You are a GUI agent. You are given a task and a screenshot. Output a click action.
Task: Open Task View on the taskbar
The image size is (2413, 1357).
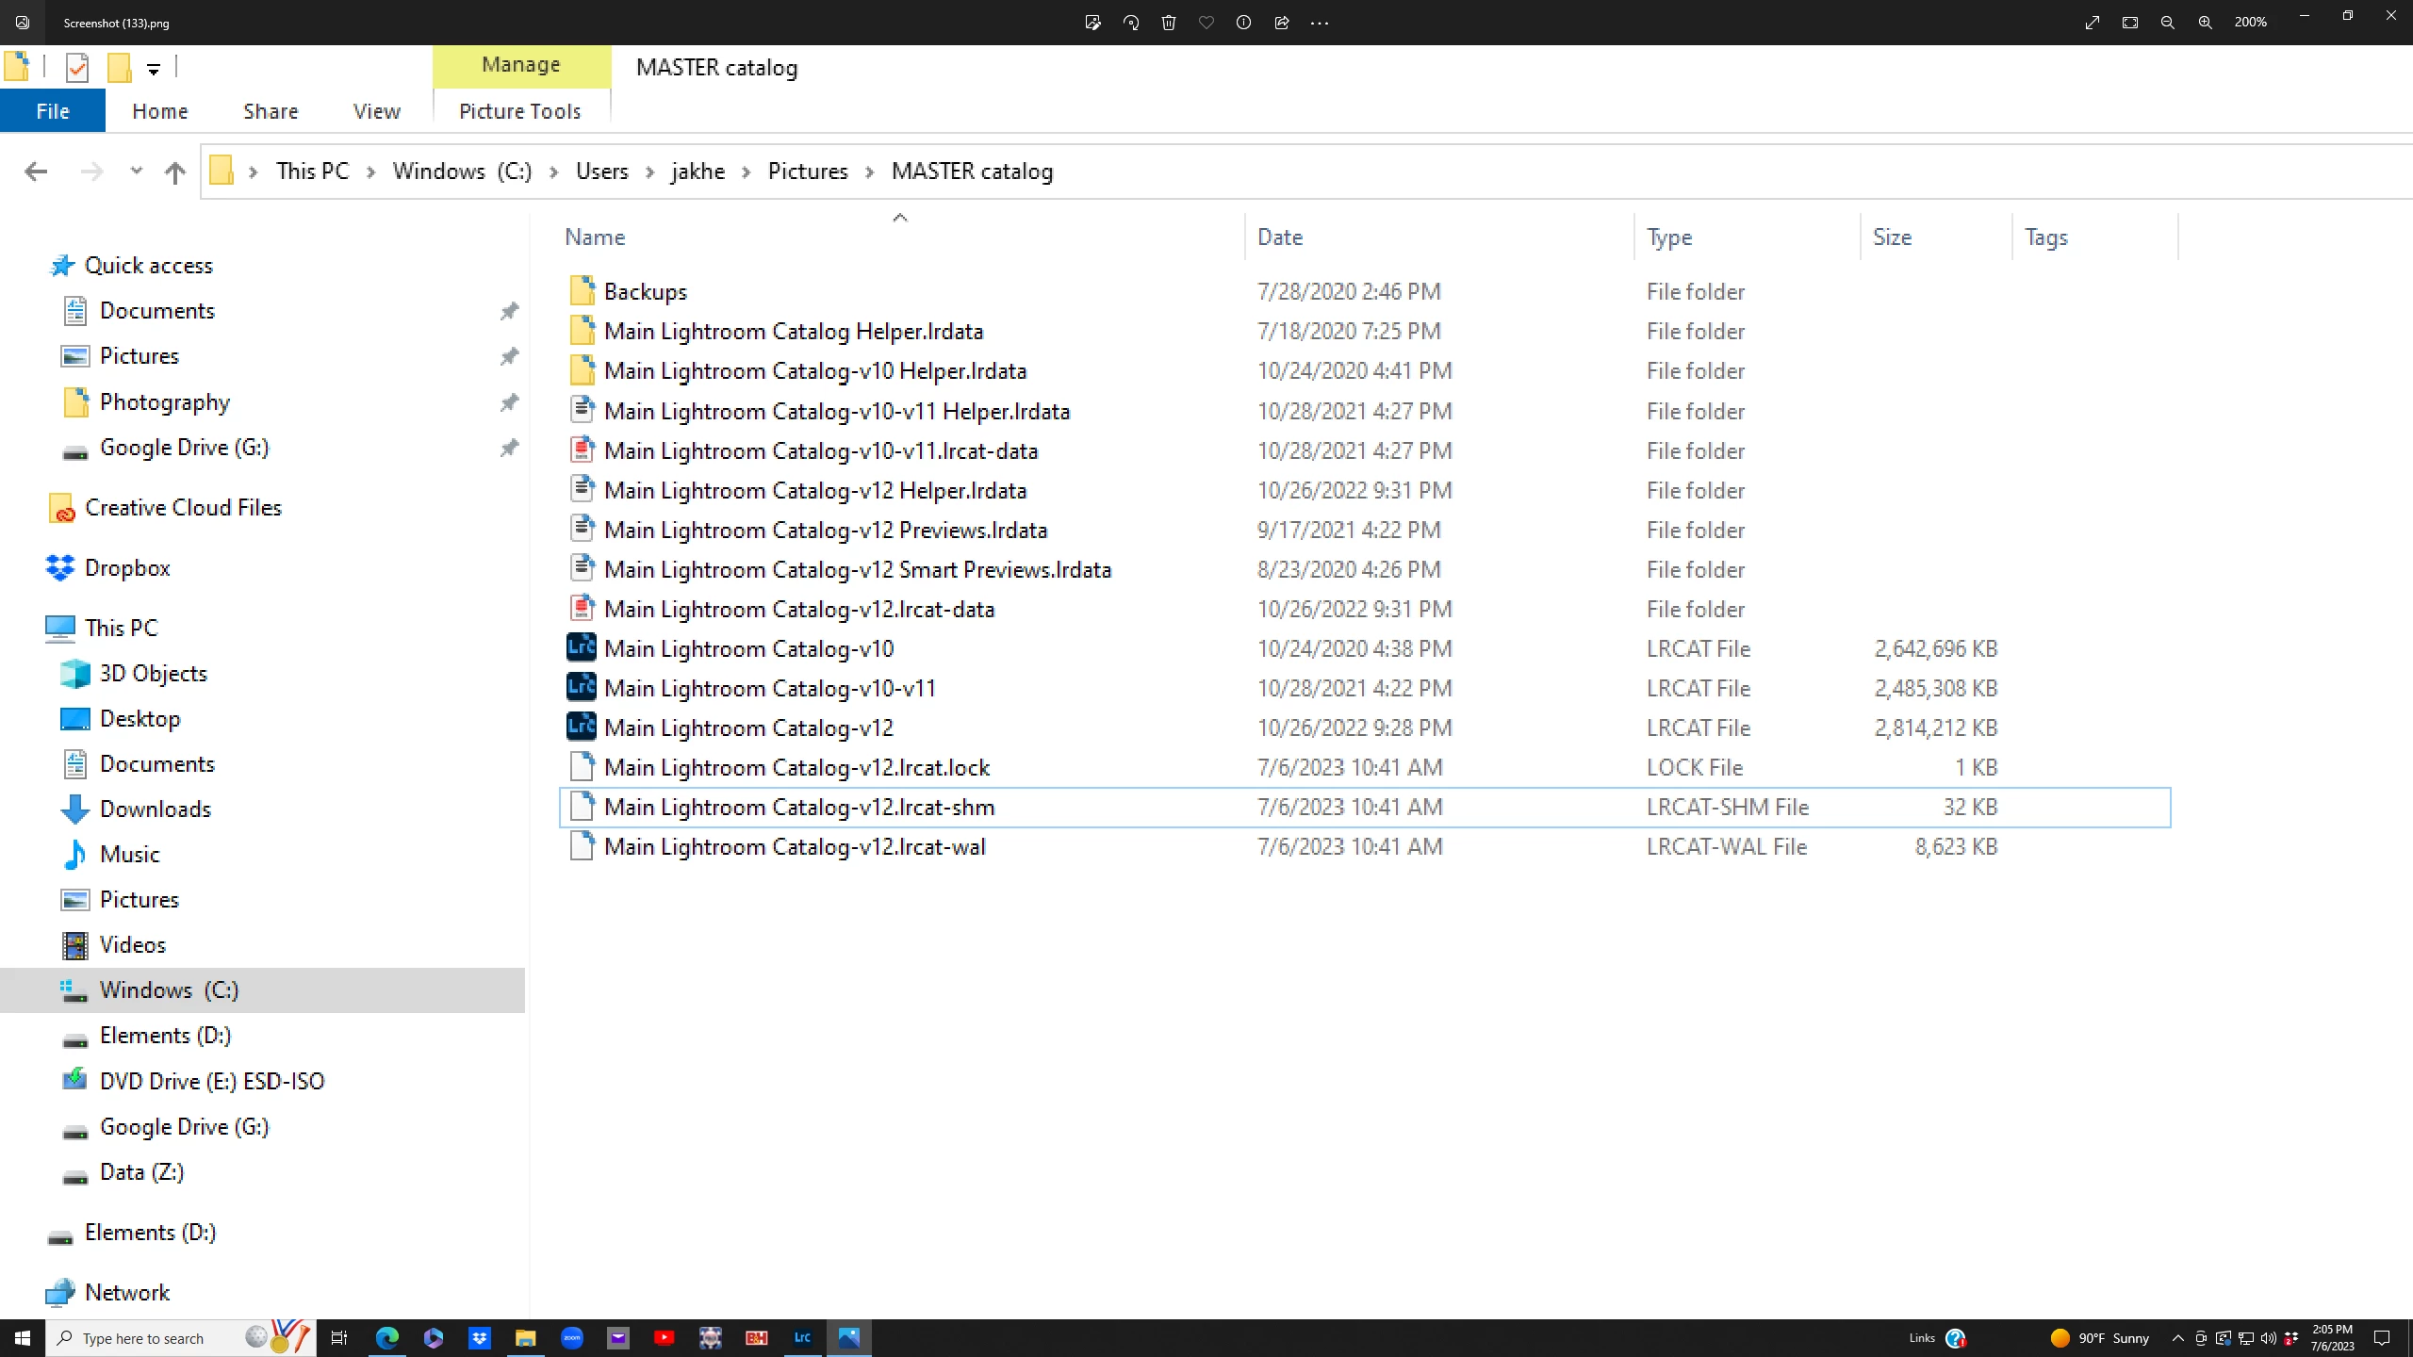point(339,1338)
